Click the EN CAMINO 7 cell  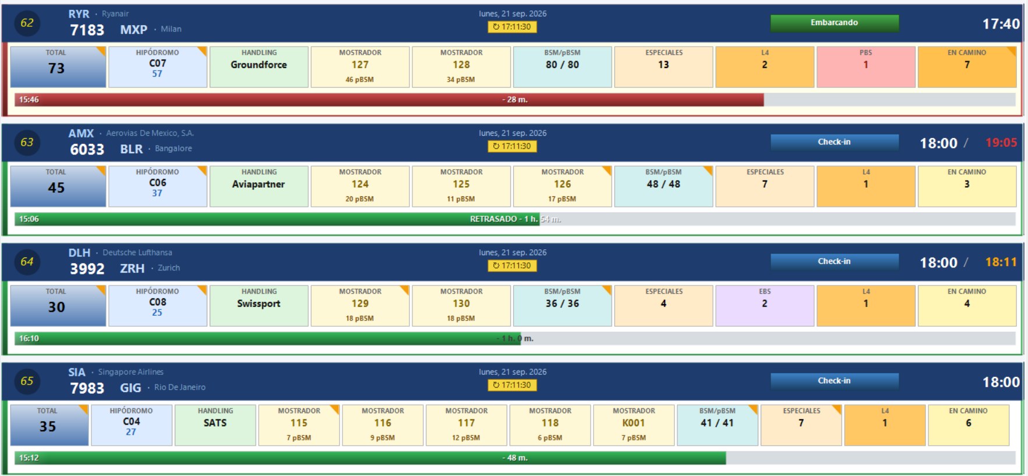(967, 67)
